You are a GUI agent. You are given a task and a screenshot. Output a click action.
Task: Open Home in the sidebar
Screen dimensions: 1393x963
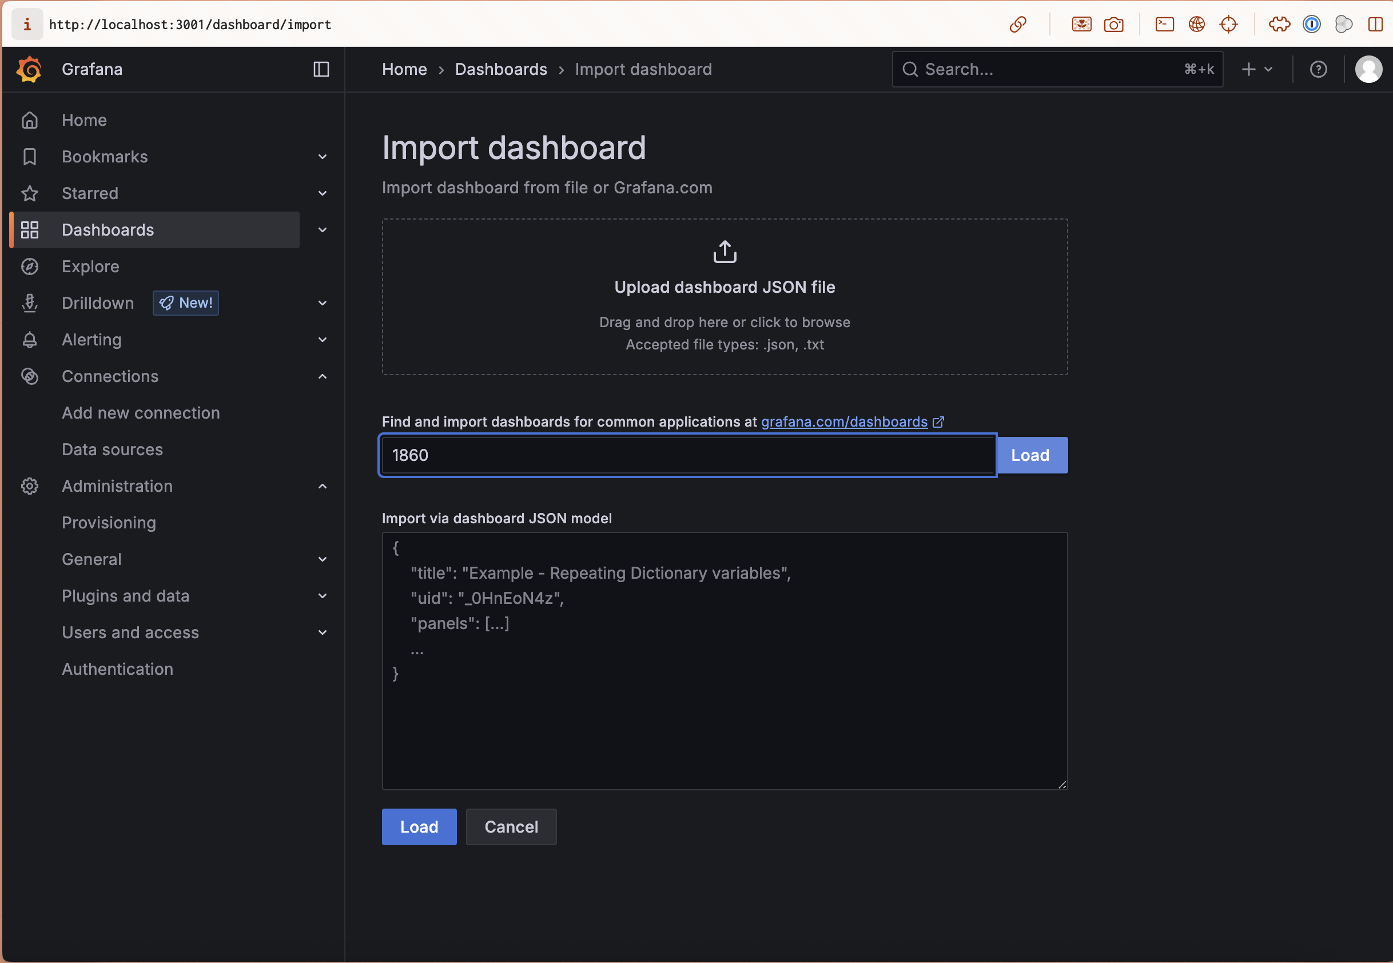pyautogui.click(x=84, y=120)
